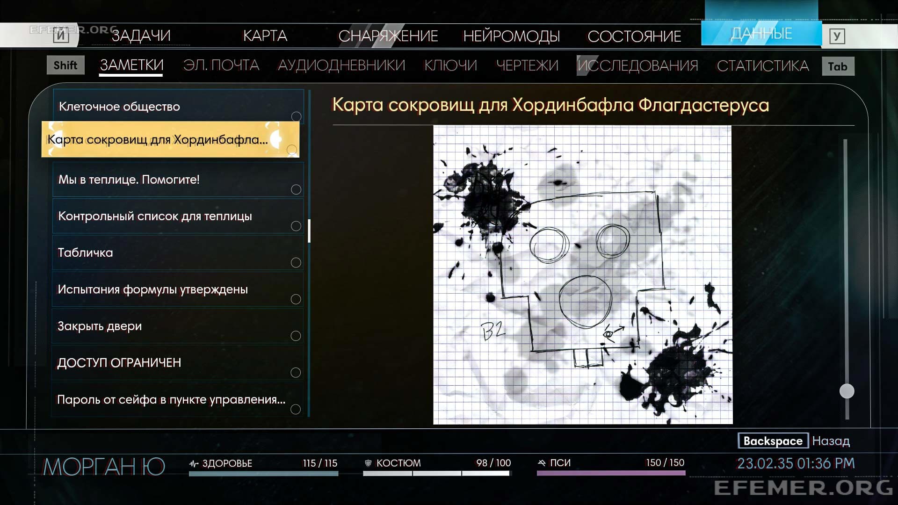Click the МОРГАН Ю character name

[x=104, y=467]
